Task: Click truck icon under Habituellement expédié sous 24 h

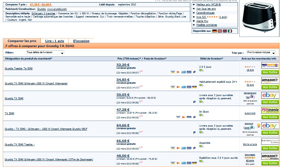Action: [201, 85]
